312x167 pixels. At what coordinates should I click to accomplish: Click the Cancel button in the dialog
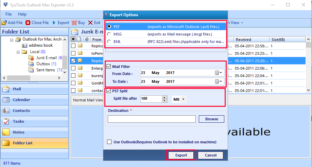210,155
